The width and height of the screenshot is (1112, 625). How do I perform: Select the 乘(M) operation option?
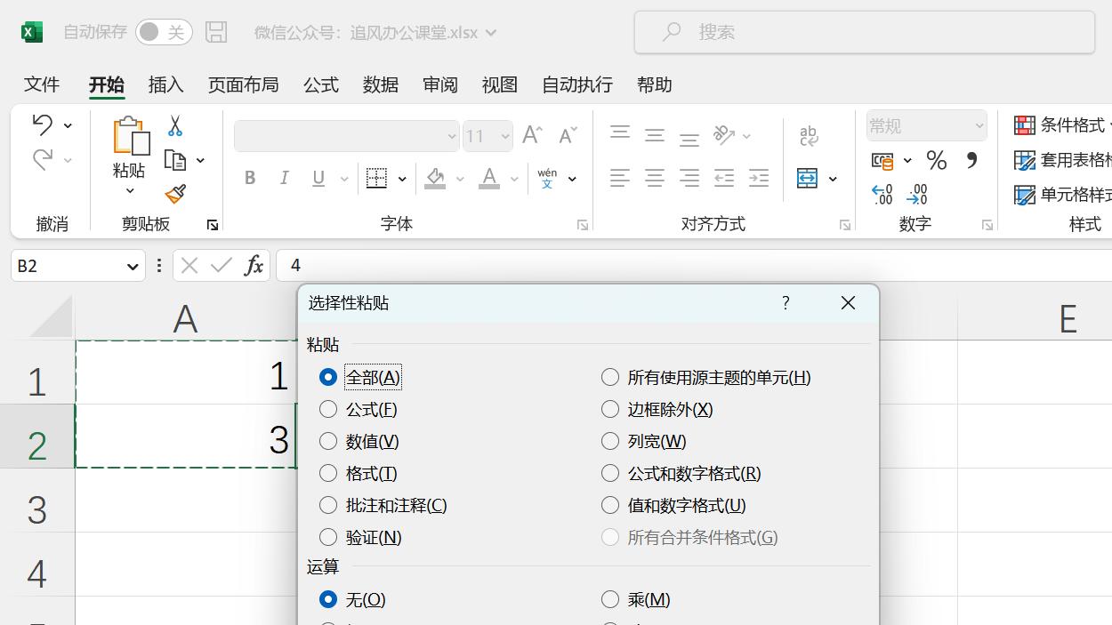click(x=610, y=599)
